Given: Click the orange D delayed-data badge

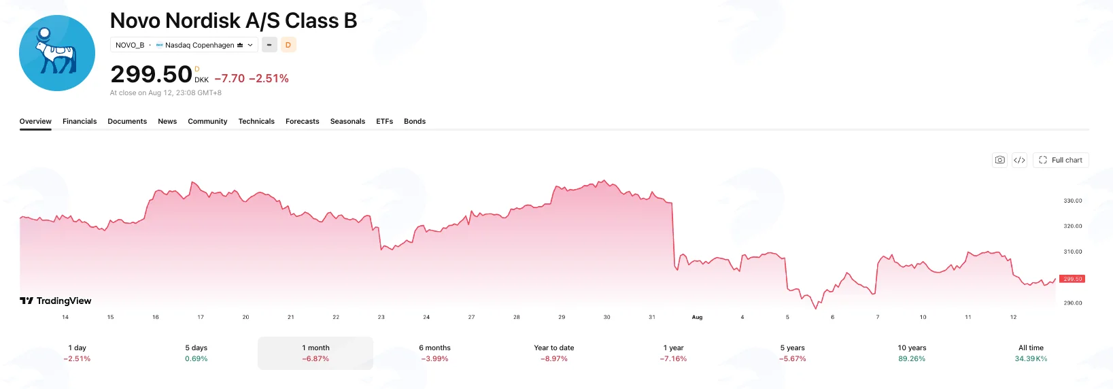Looking at the screenshot, I should click(288, 45).
